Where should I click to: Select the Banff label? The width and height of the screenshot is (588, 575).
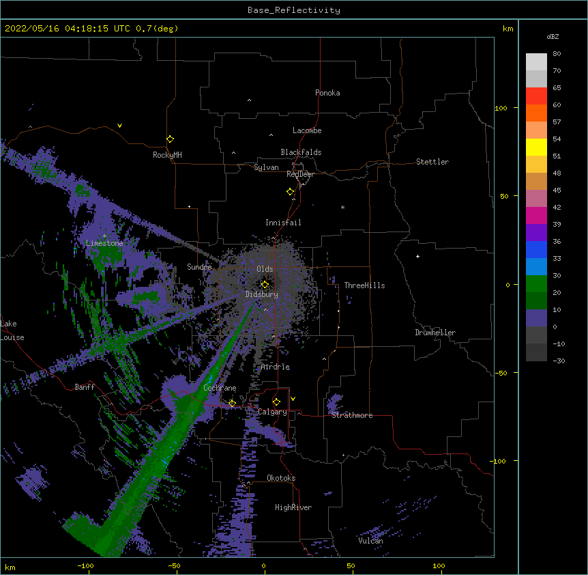point(85,387)
